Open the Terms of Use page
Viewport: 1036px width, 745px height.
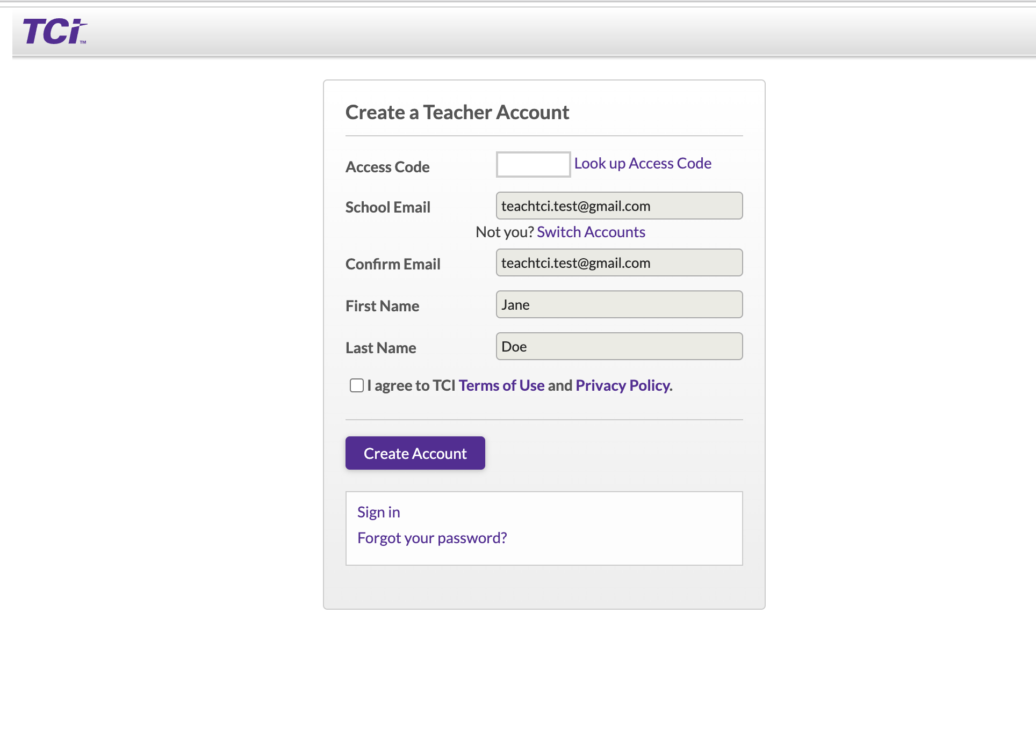tap(501, 385)
